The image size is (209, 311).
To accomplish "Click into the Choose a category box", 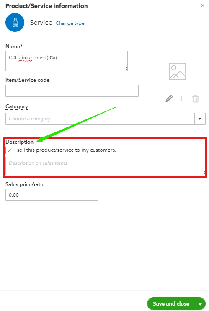I will (100, 119).
